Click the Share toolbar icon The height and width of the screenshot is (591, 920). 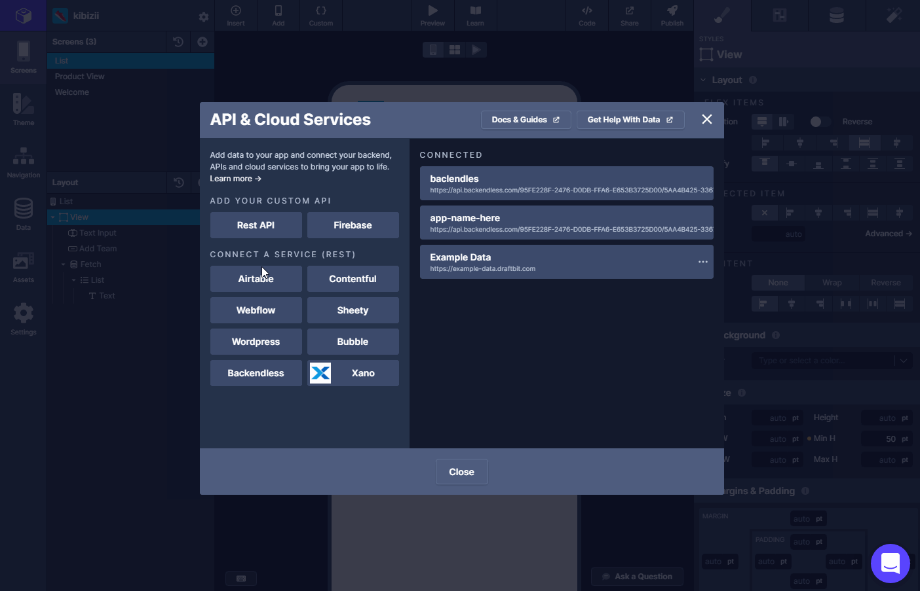click(x=630, y=15)
